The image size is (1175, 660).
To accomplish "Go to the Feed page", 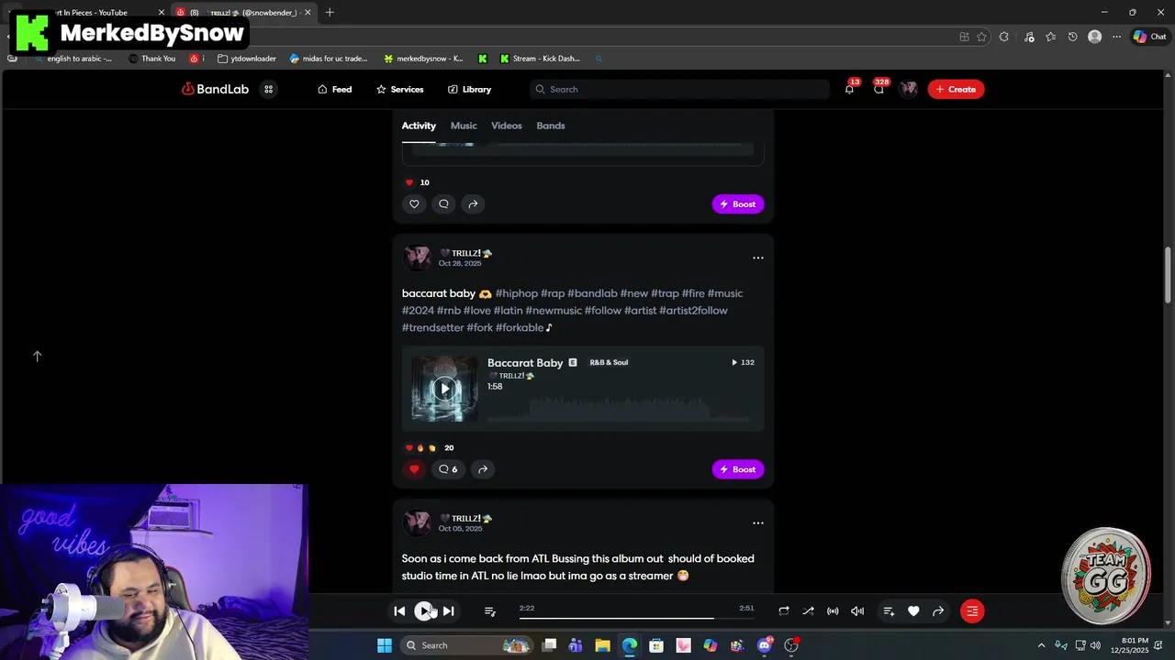I will point(335,89).
